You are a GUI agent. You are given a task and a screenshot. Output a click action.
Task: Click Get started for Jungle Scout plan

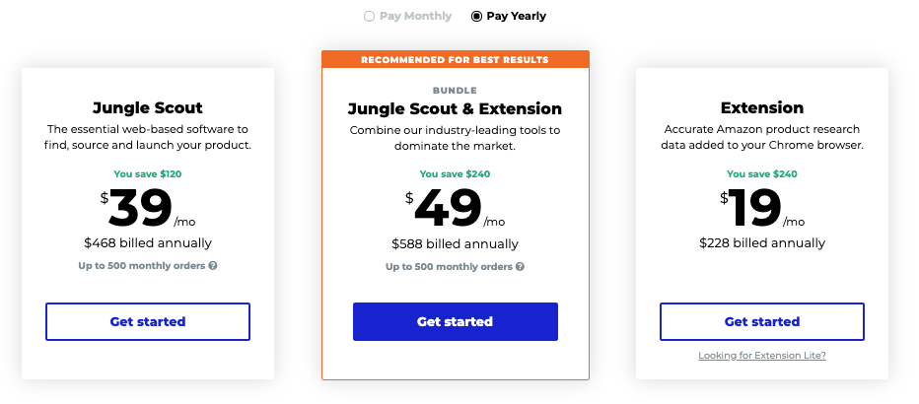148,321
